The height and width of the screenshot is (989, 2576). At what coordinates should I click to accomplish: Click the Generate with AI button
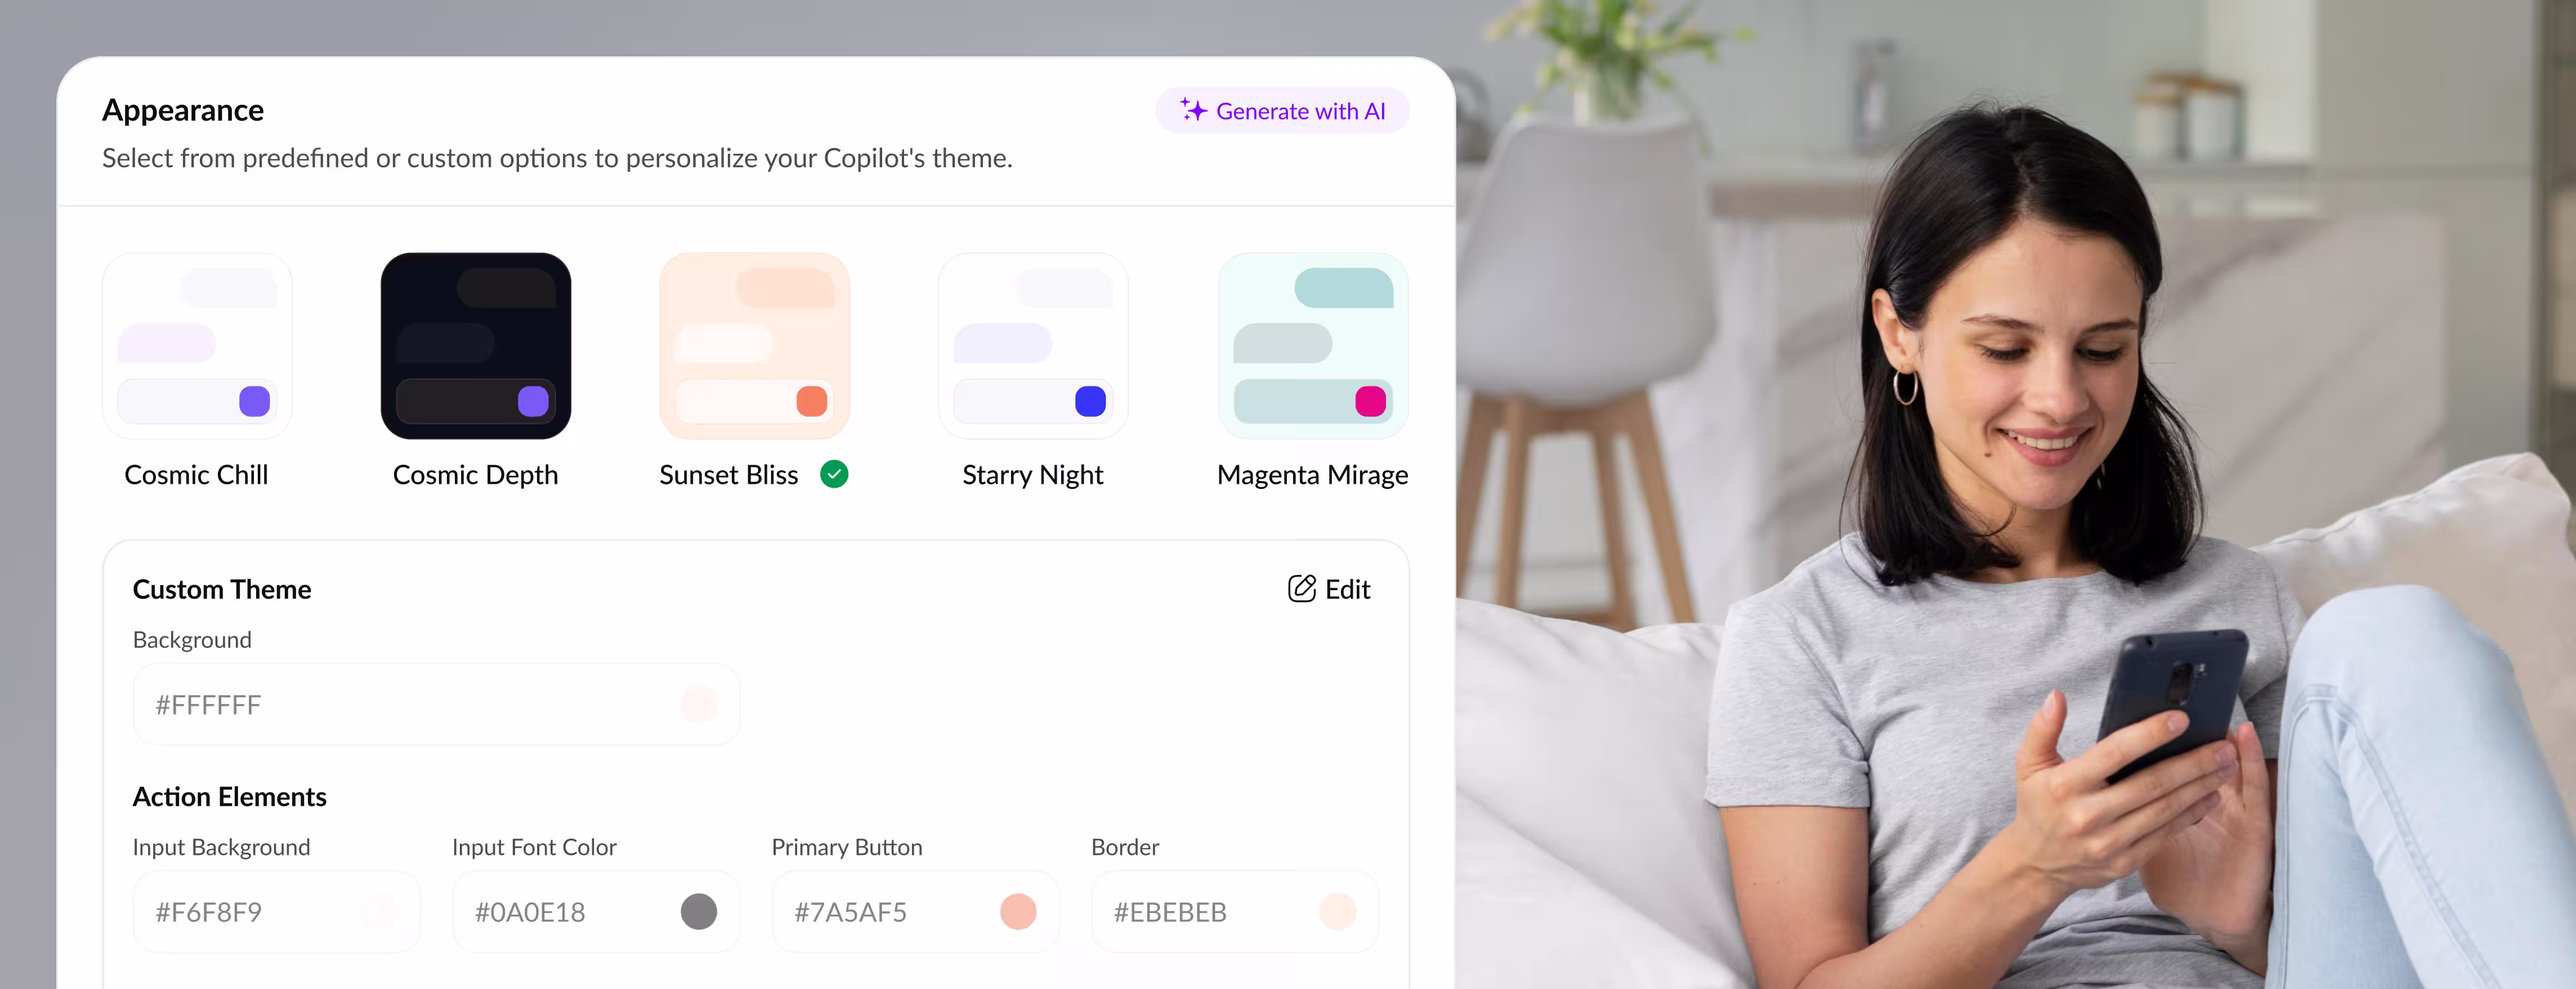[1282, 110]
